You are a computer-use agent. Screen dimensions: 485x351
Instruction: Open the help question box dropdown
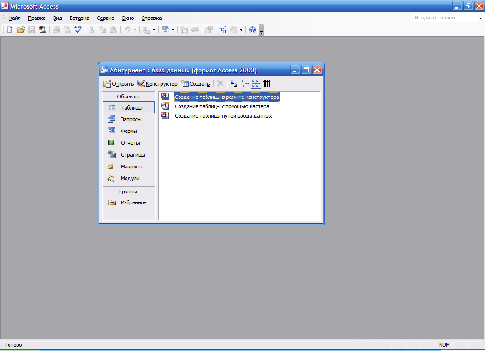point(480,18)
